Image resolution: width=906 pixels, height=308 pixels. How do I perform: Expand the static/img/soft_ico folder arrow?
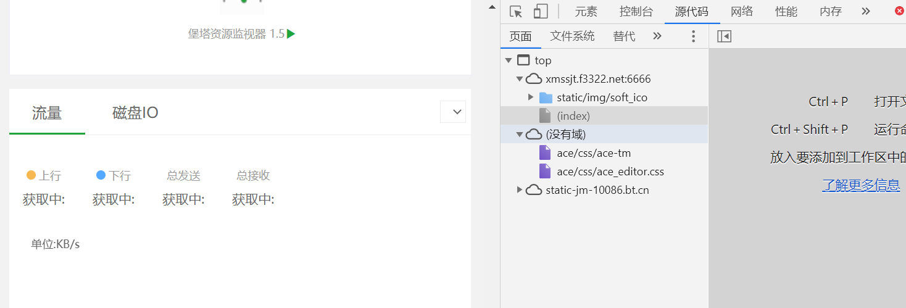click(x=531, y=98)
